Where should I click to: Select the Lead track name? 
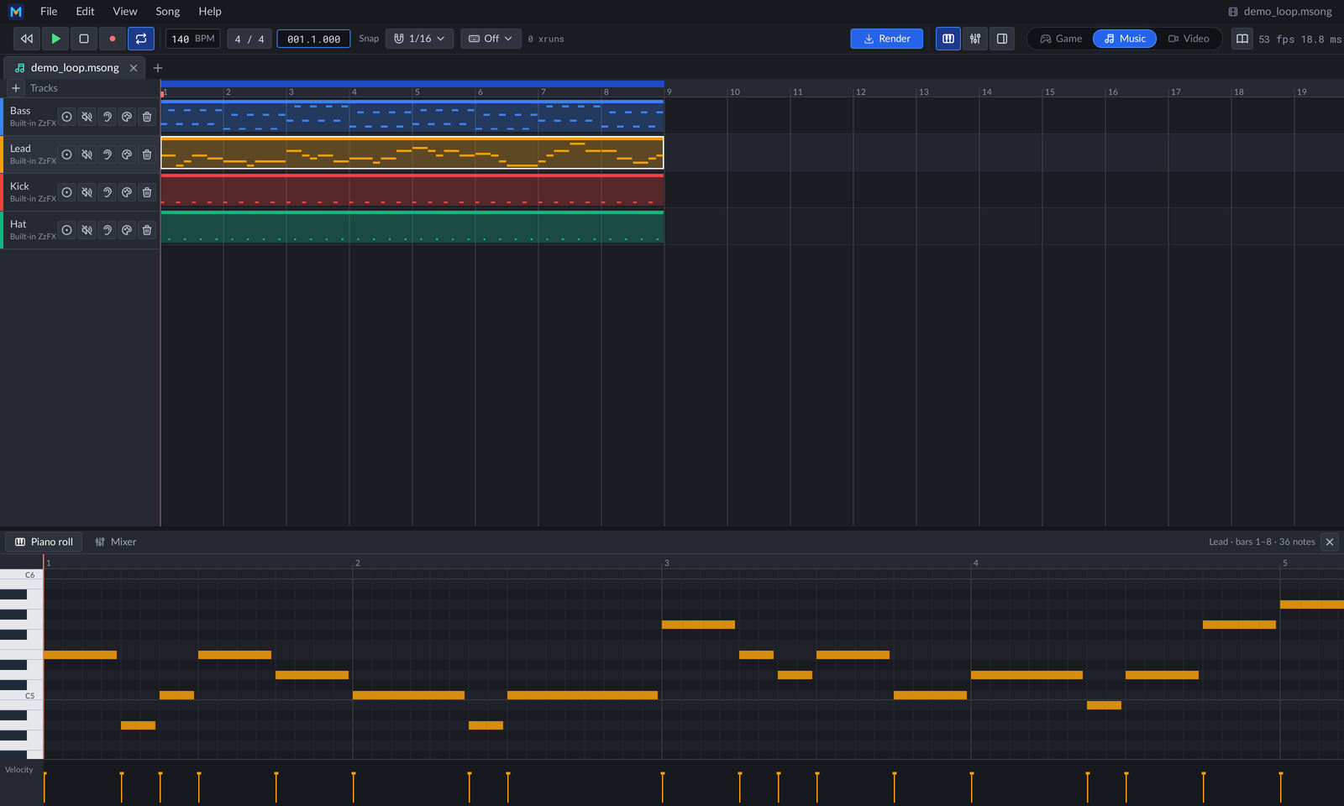point(20,149)
